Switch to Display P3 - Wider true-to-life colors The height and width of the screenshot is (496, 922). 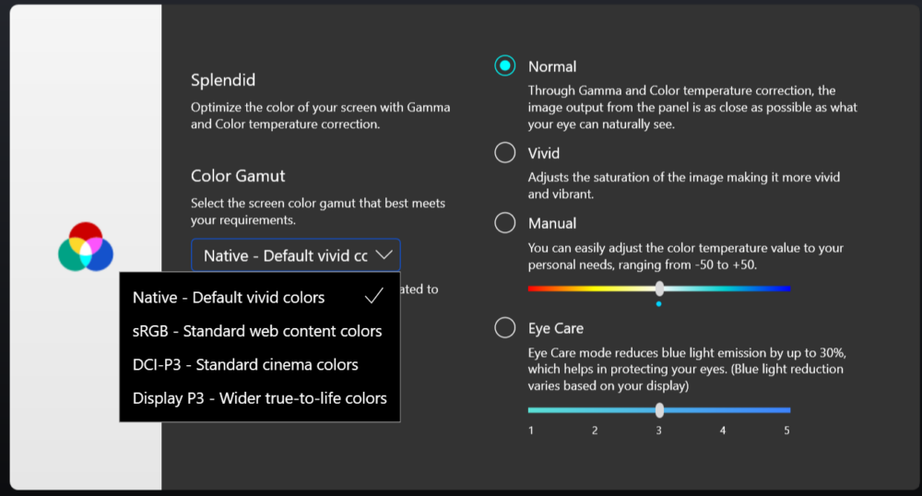pyautogui.click(x=259, y=398)
